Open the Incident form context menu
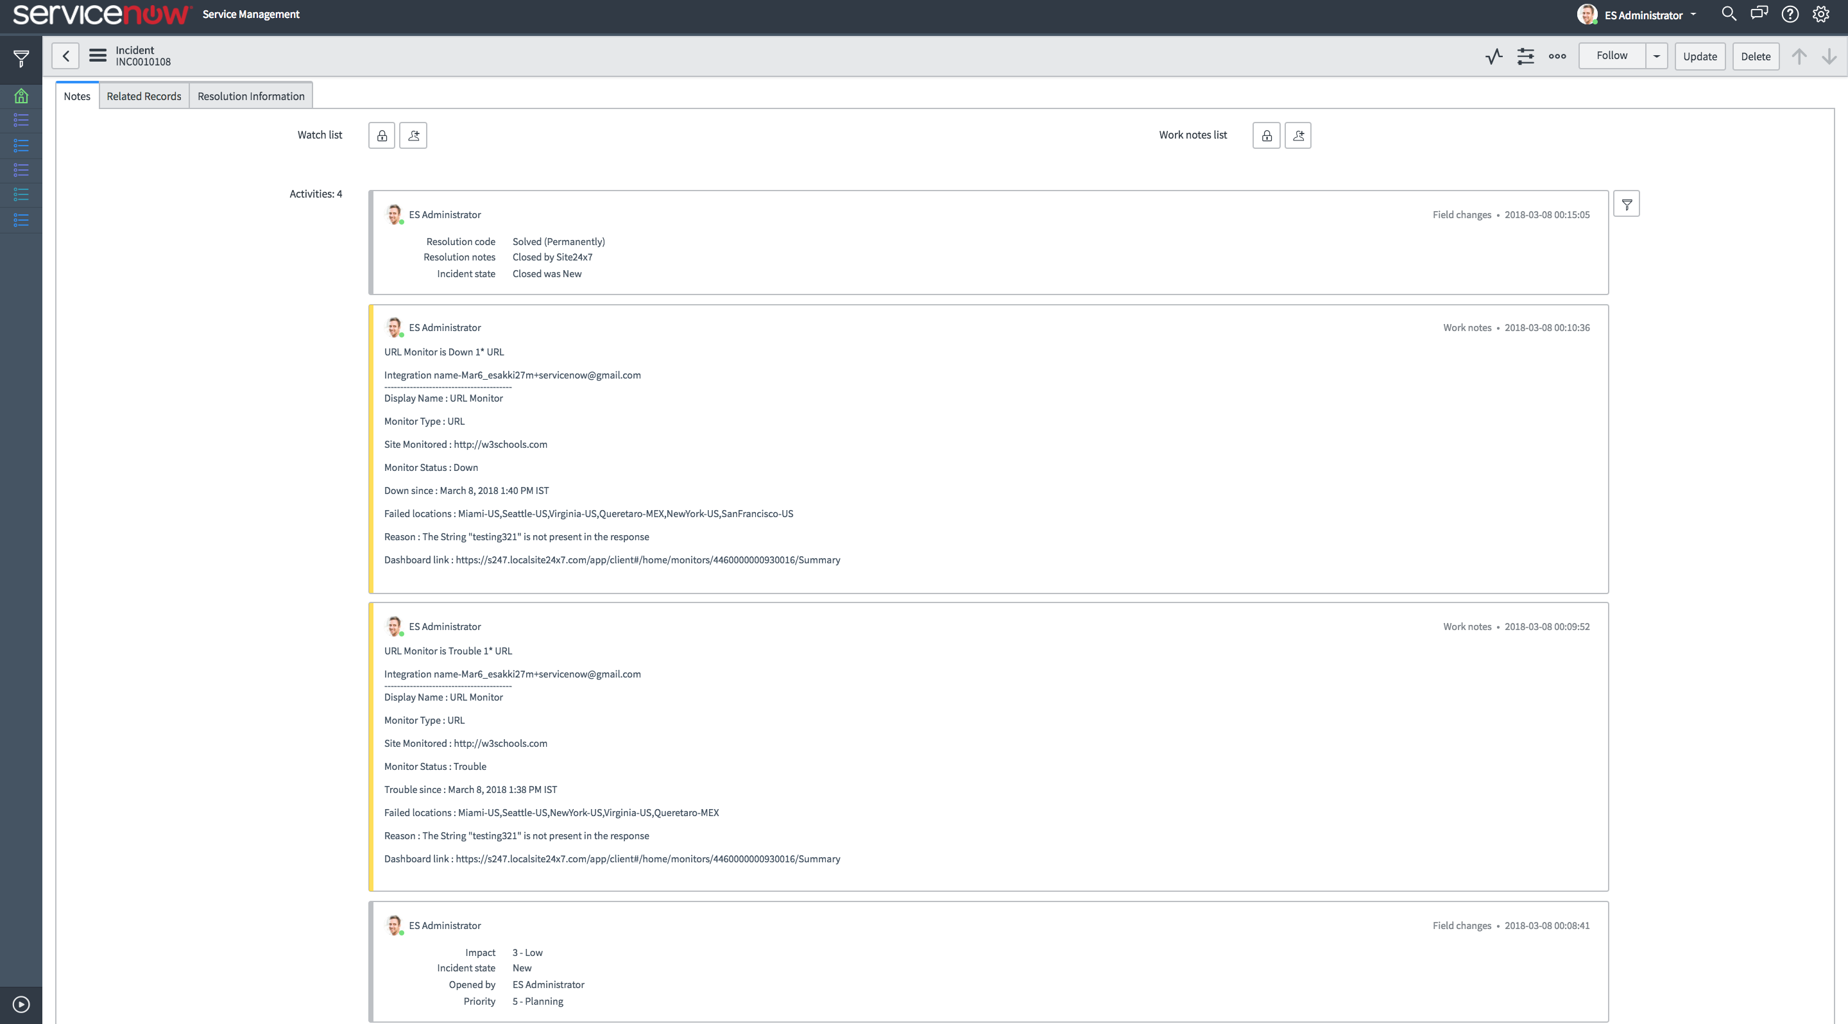The image size is (1848, 1024). tap(98, 56)
